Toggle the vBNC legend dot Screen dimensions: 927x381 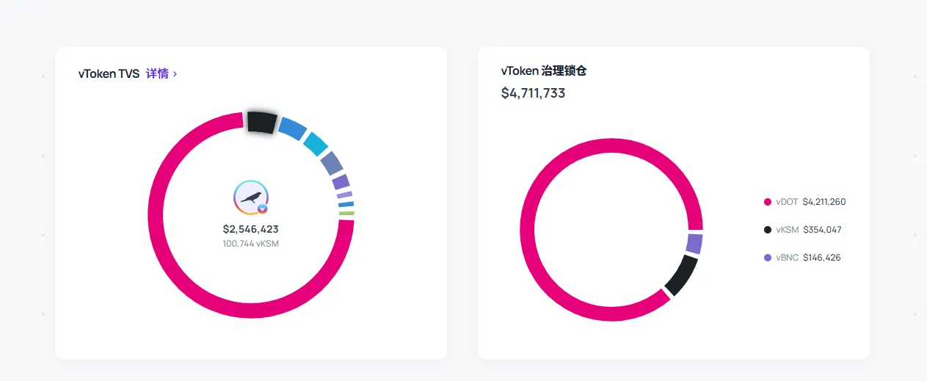click(x=768, y=258)
